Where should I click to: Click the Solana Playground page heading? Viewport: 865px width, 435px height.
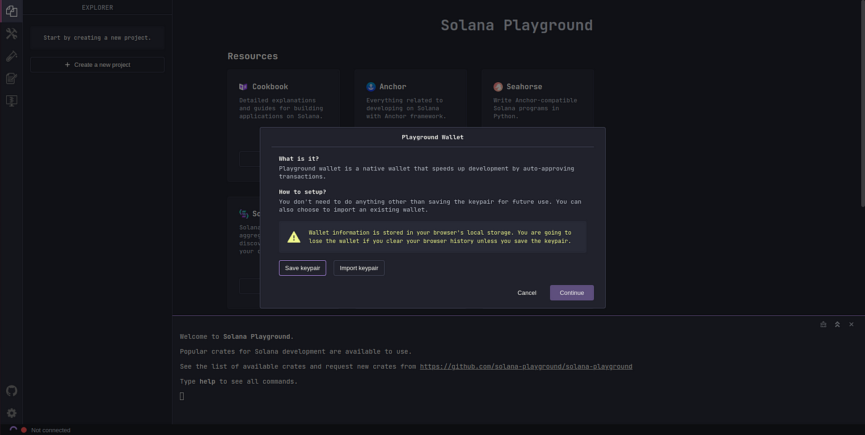point(517,25)
